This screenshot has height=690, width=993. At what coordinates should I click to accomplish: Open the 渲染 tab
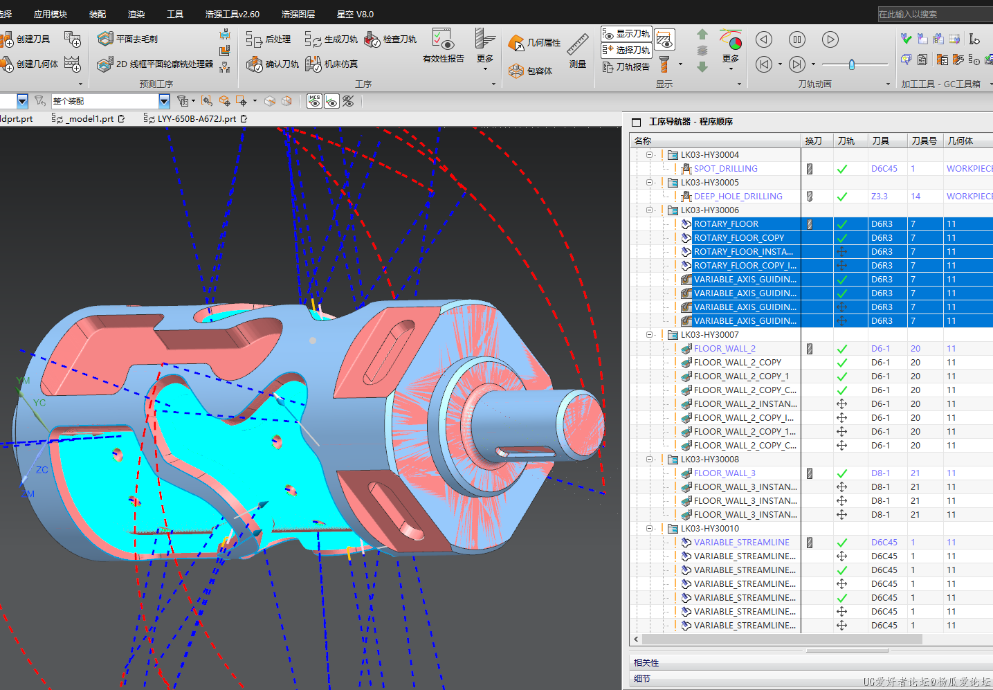[136, 14]
